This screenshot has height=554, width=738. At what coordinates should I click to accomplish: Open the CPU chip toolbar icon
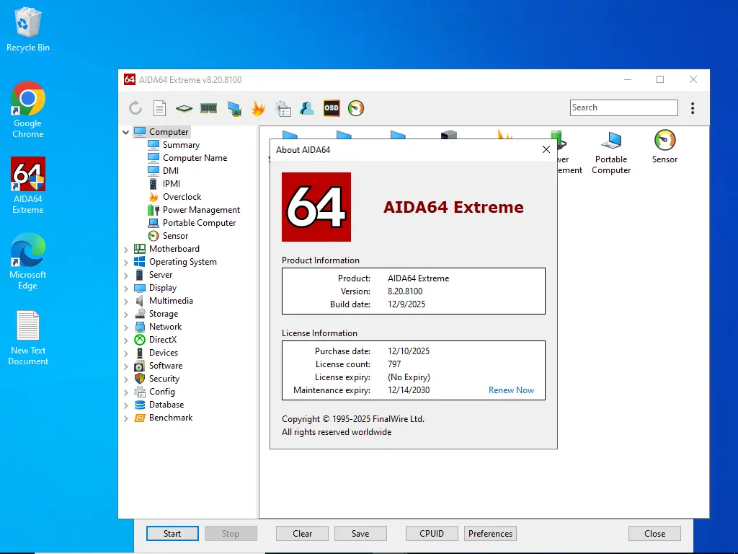pos(184,108)
